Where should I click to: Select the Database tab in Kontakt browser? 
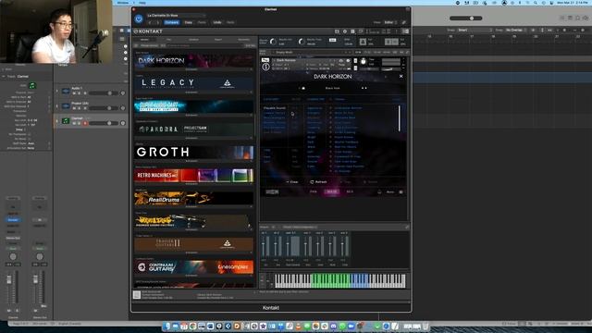[x=193, y=39]
